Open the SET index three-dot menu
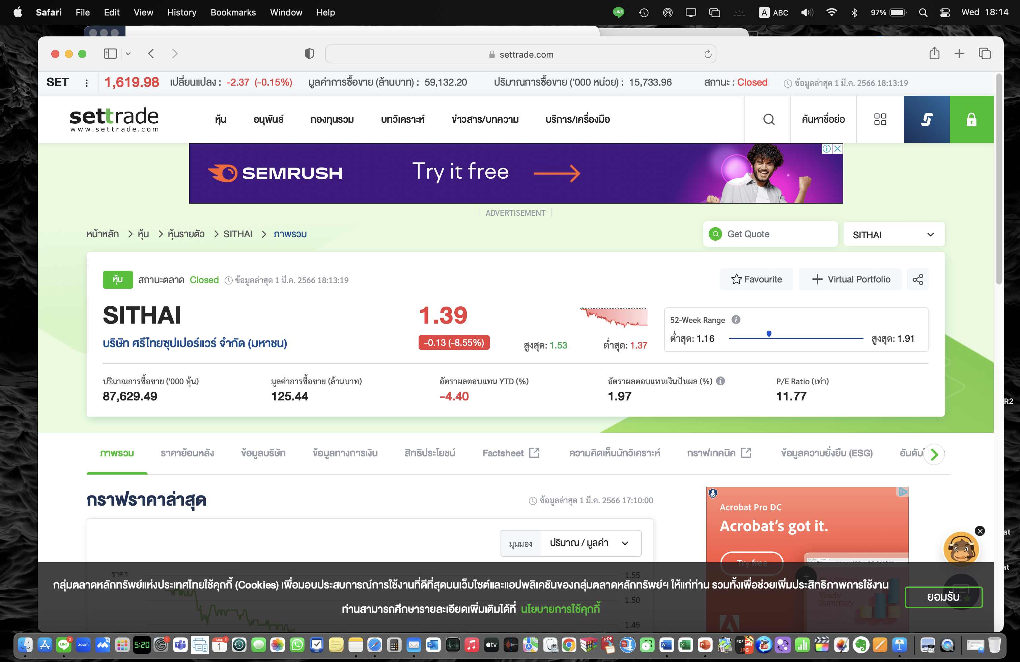The width and height of the screenshot is (1020, 662). point(87,83)
